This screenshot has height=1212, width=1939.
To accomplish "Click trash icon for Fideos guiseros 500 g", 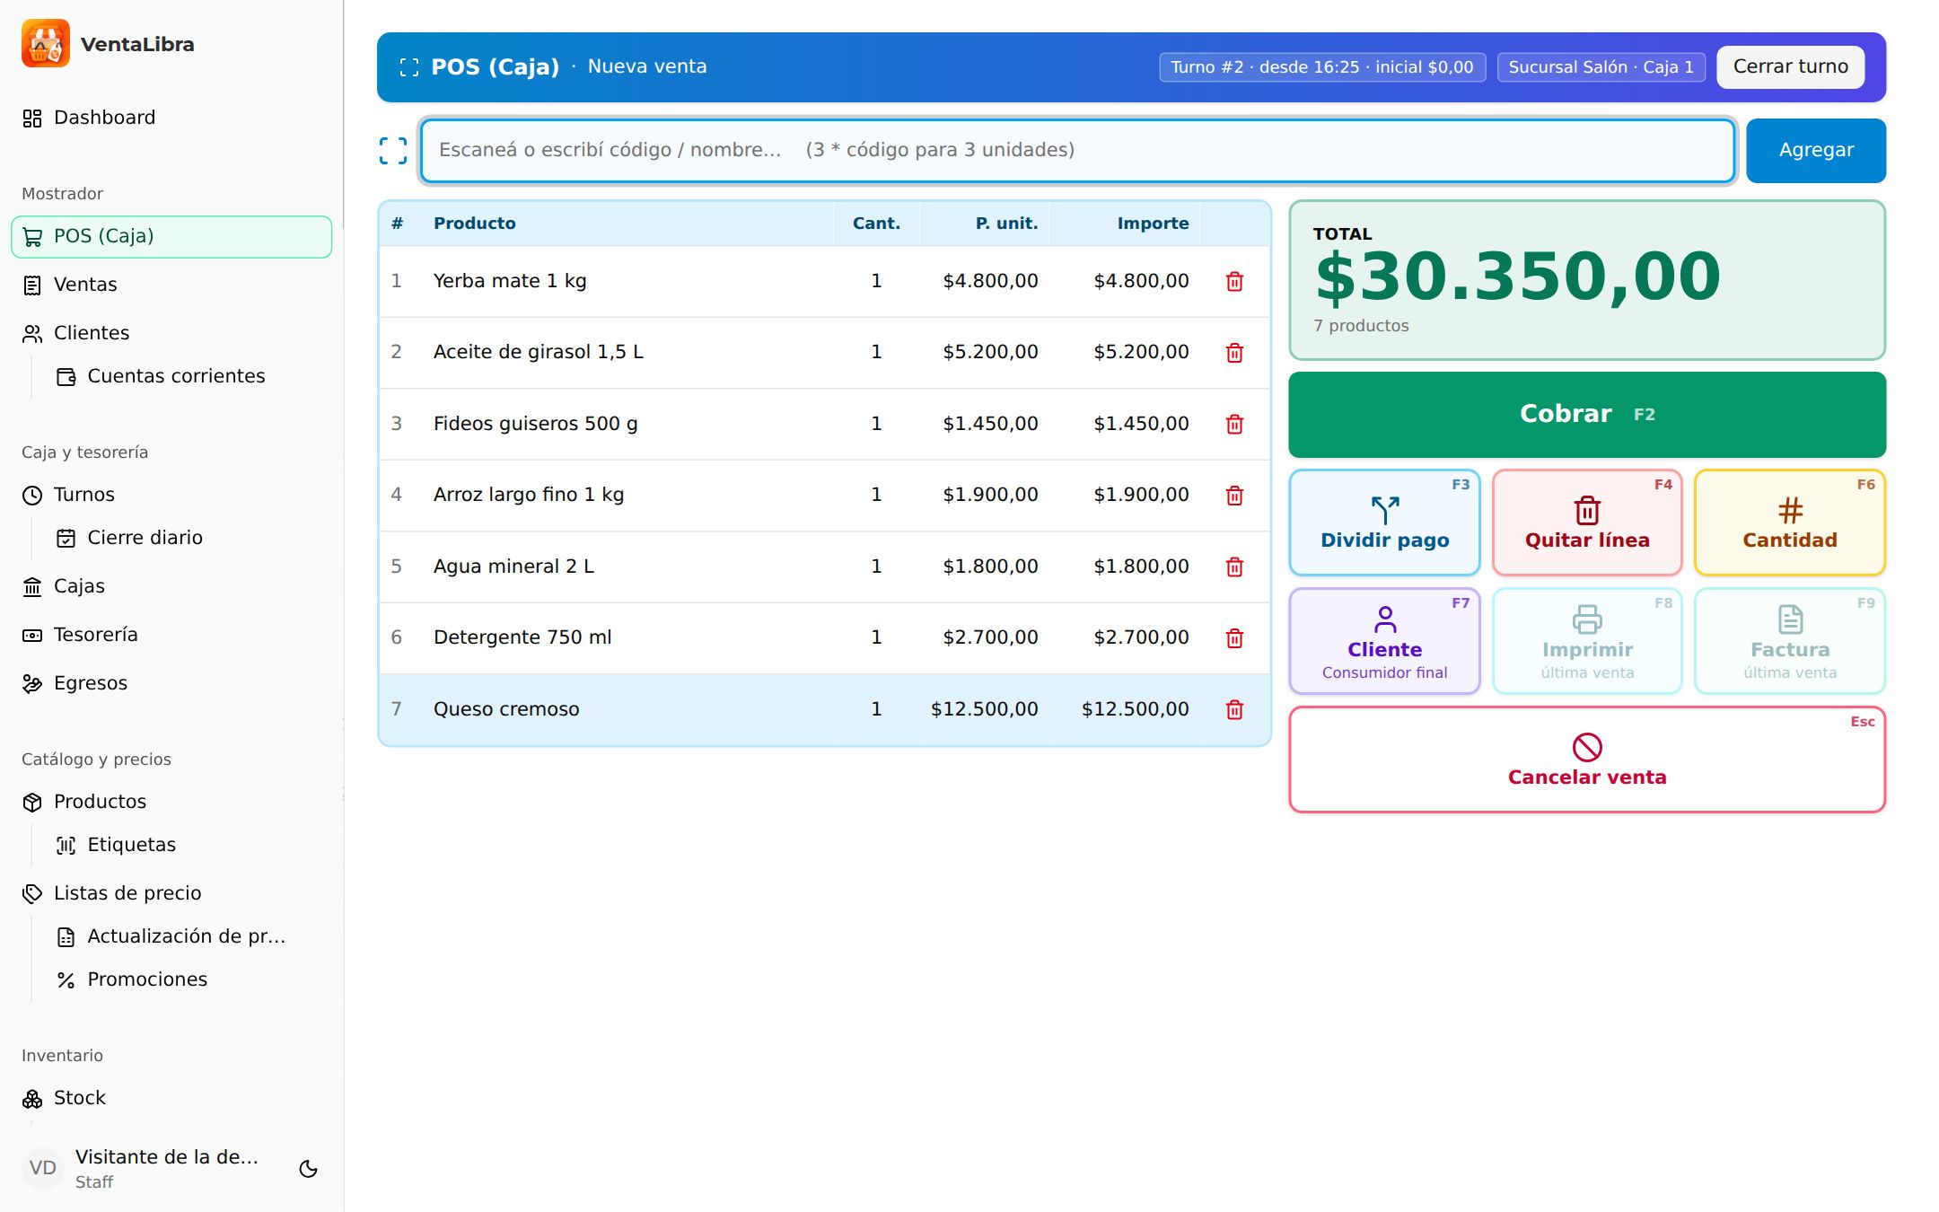I will pos(1234,424).
